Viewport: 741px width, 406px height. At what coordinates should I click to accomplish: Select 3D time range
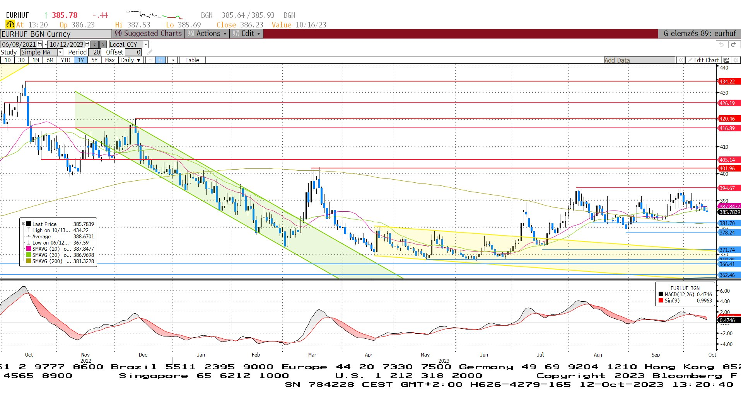[x=21, y=60]
